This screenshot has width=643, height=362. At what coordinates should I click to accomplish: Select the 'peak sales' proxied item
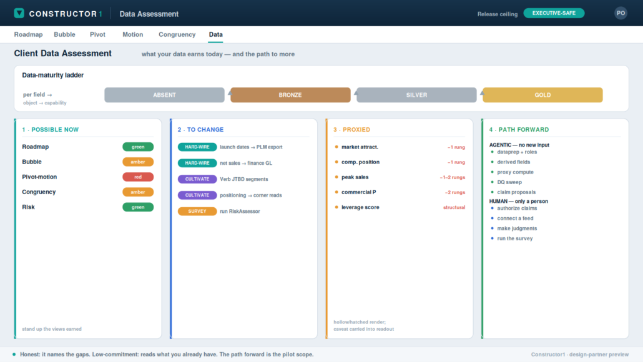(355, 177)
